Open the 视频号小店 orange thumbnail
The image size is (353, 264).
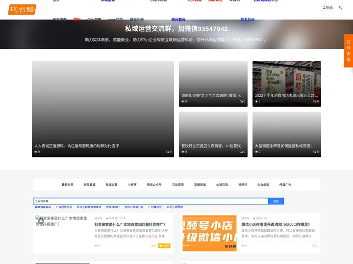point(209,233)
